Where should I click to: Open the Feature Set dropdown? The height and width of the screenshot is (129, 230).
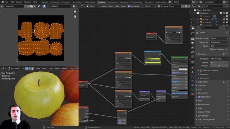click(x=219, y=42)
